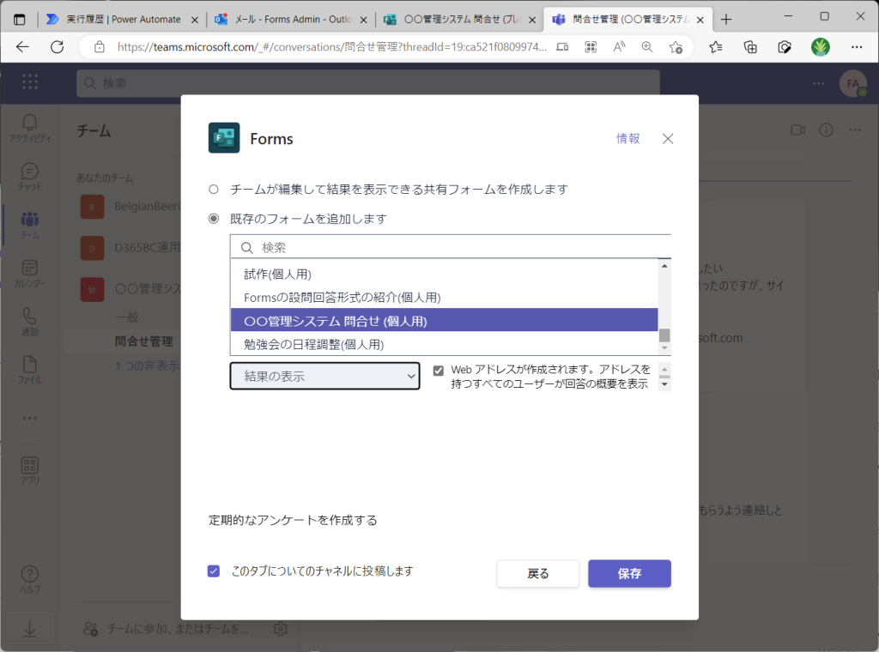879x652 pixels.
Task: Open the manage teams gear icon
Action: click(281, 629)
